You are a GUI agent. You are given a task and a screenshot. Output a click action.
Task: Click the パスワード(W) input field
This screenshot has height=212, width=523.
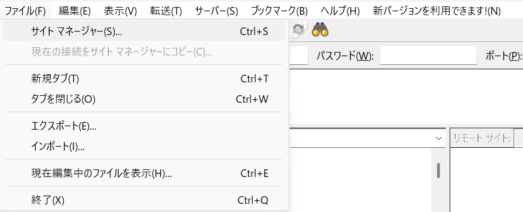[x=428, y=55]
